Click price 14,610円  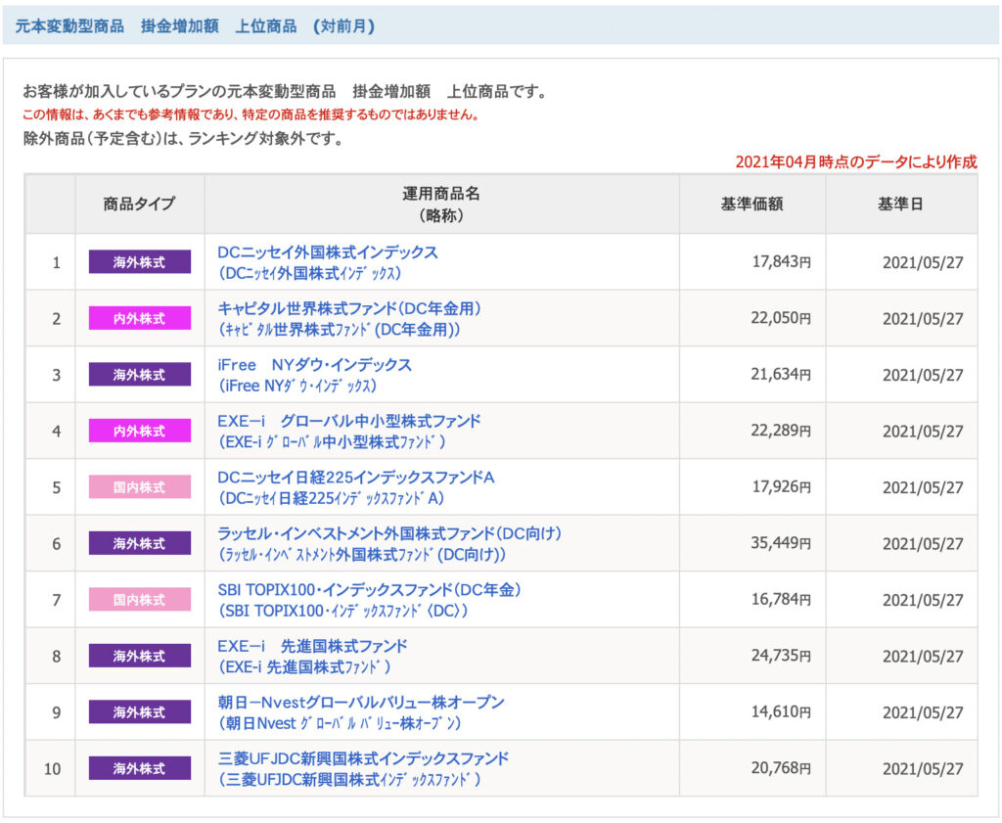point(781,711)
